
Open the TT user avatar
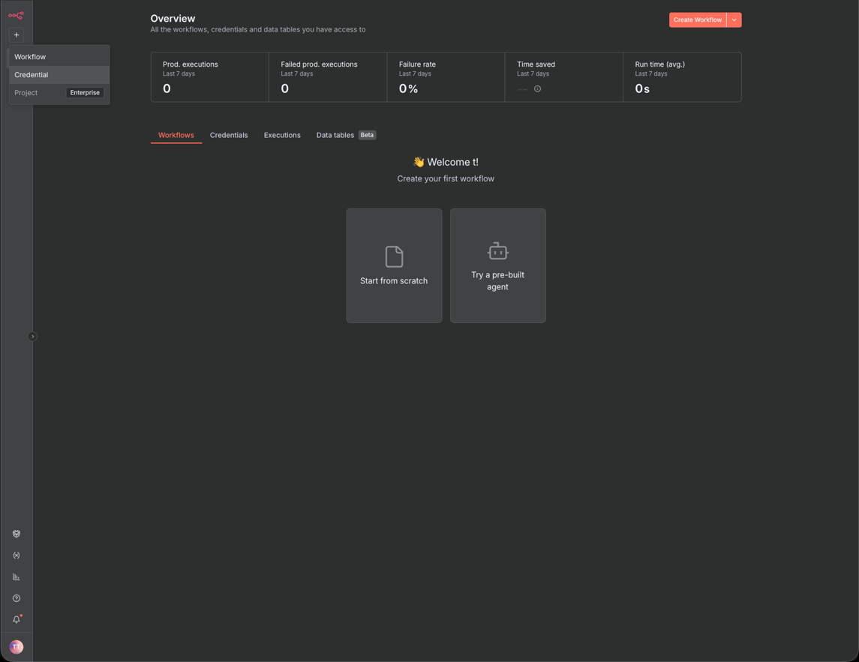[16, 646]
